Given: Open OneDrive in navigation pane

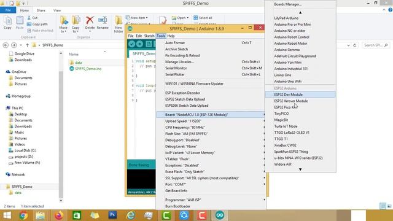Looking at the screenshot, I should click(x=16, y=72).
